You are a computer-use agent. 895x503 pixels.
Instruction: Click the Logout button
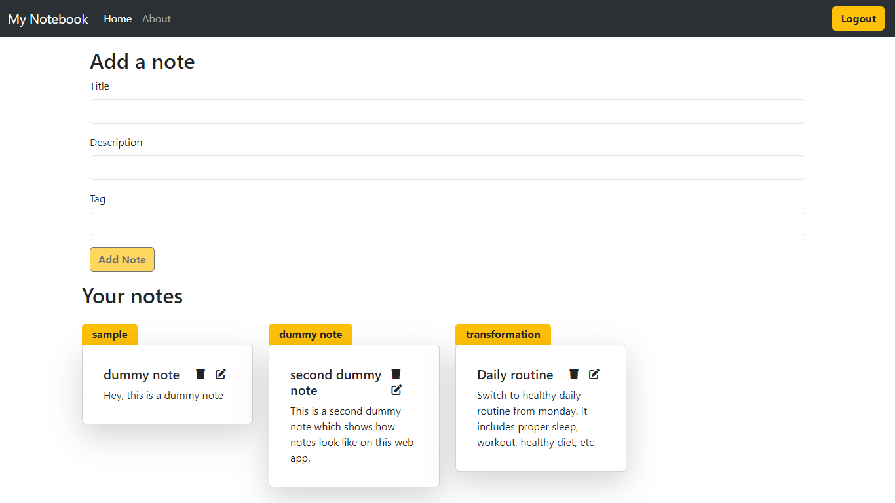click(858, 18)
